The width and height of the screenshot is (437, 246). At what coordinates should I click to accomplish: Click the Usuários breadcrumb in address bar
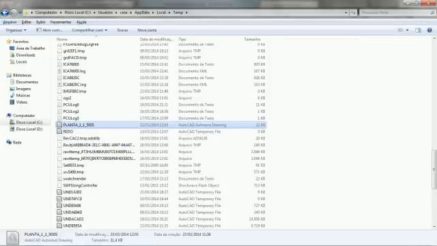coord(105,12)
